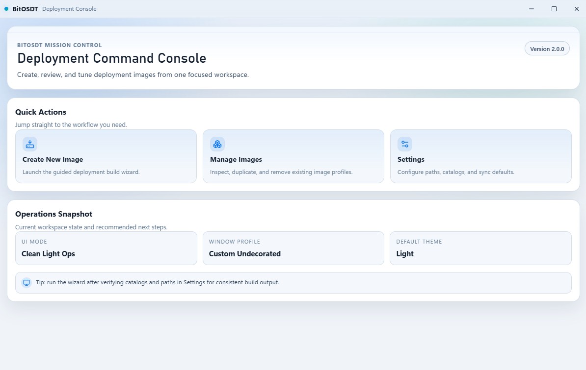The width and height of the screenshot is (586, 370).
Task: Click the Quick Actions section title
Action: [41, 112]
